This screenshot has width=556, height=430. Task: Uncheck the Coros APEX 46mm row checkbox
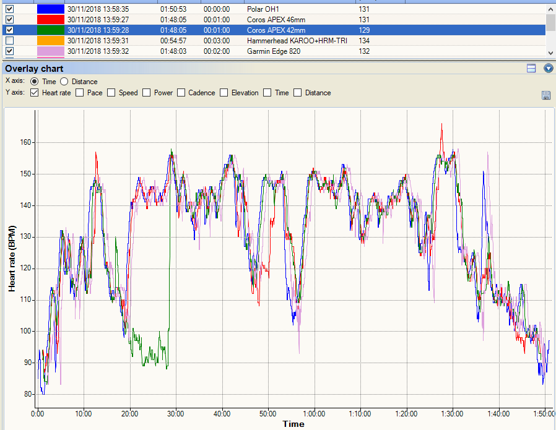point(9,19)
